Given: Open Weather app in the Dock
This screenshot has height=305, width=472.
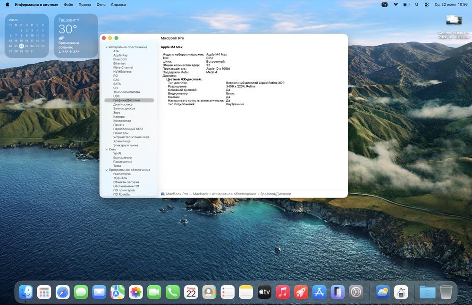Looking at the screenshot, I should coord(383,292).
